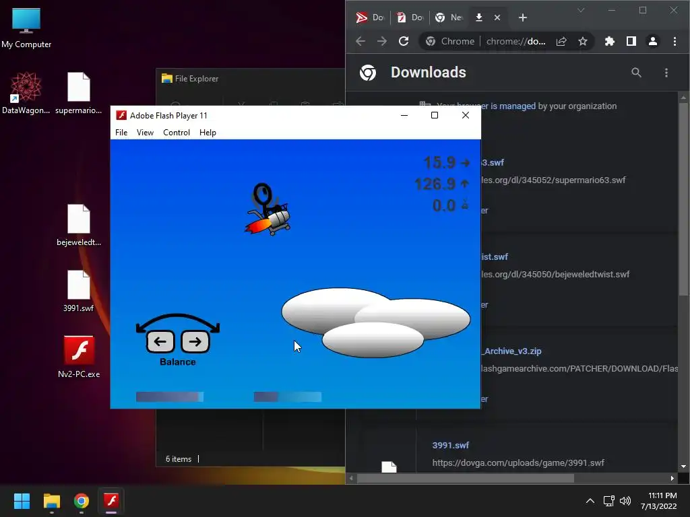Open a new Chrome tab
The image size is (690, 517).
[523, 18]
